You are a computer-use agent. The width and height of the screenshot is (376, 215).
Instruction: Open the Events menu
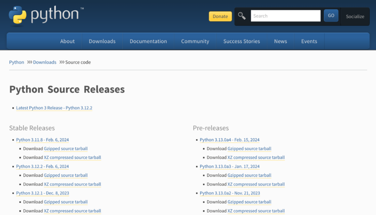pyautogui.click(x=309, y=41)
